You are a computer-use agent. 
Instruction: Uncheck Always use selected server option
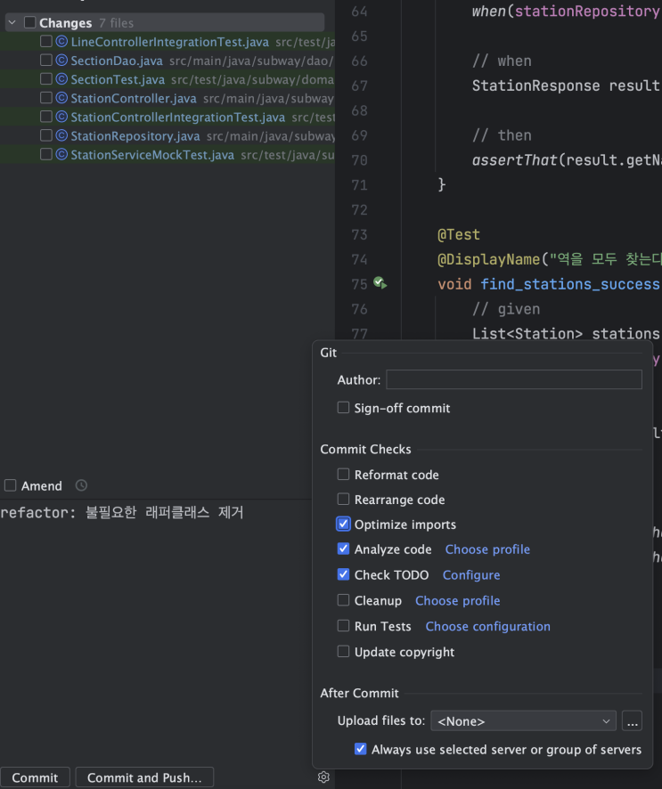coord(361,749)
